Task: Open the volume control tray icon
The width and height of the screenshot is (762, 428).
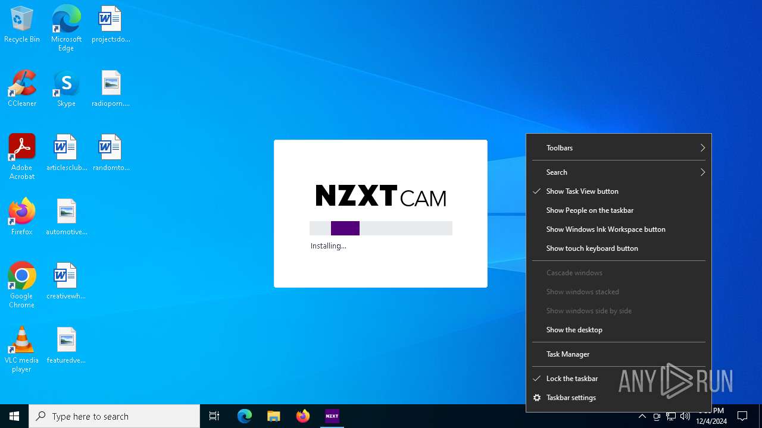Action: 685,416
